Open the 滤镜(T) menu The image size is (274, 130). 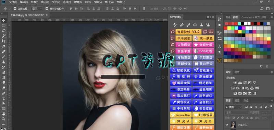click(78, 2)
